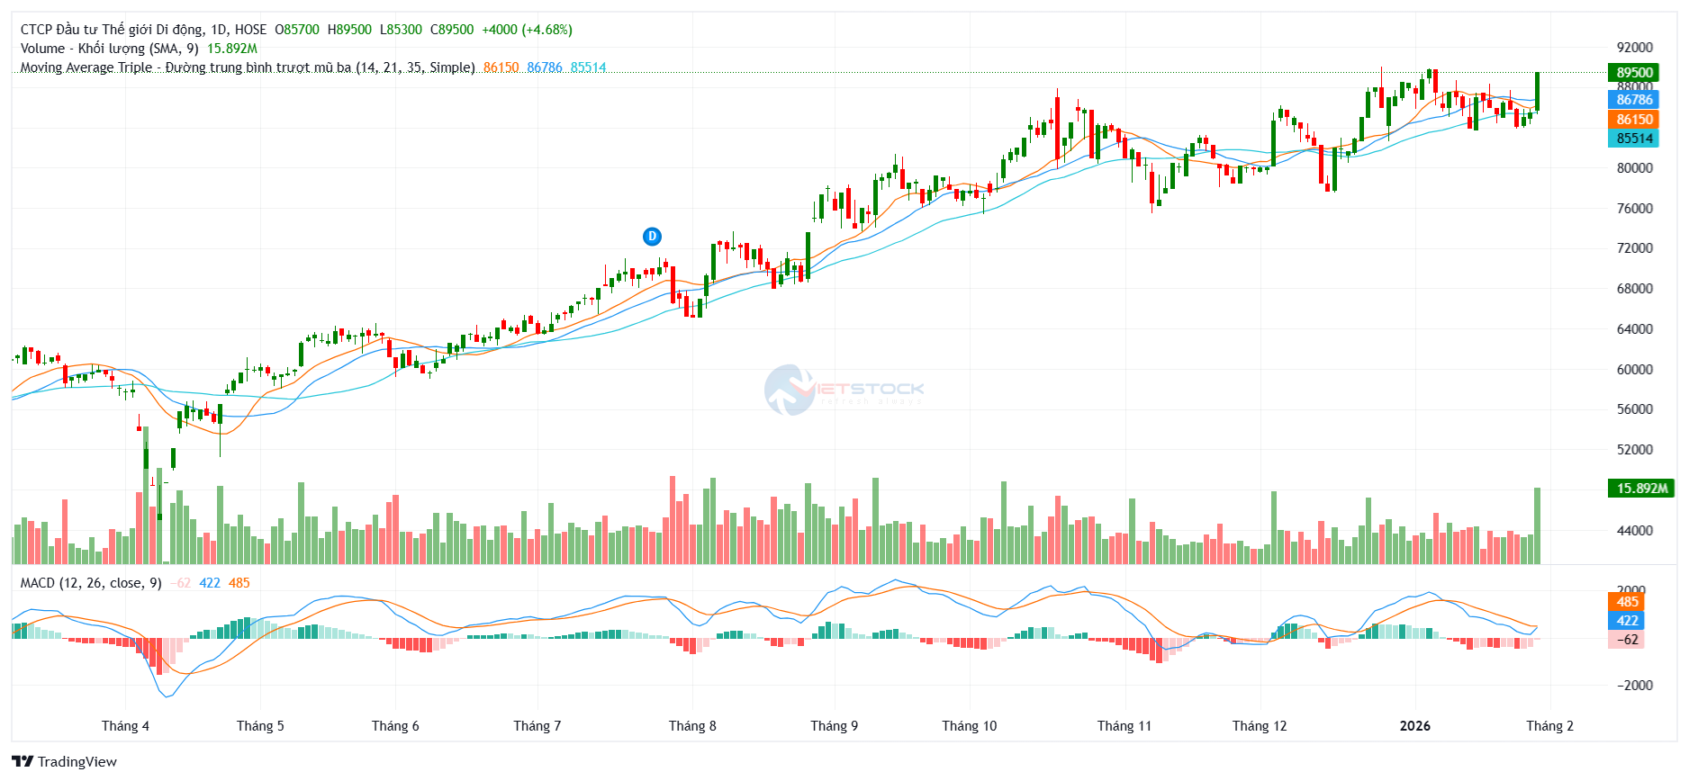Click the blue 86786 moving average tag
The height and width of the screenshot is (781, 1689).
click(x=1633, y=100)
